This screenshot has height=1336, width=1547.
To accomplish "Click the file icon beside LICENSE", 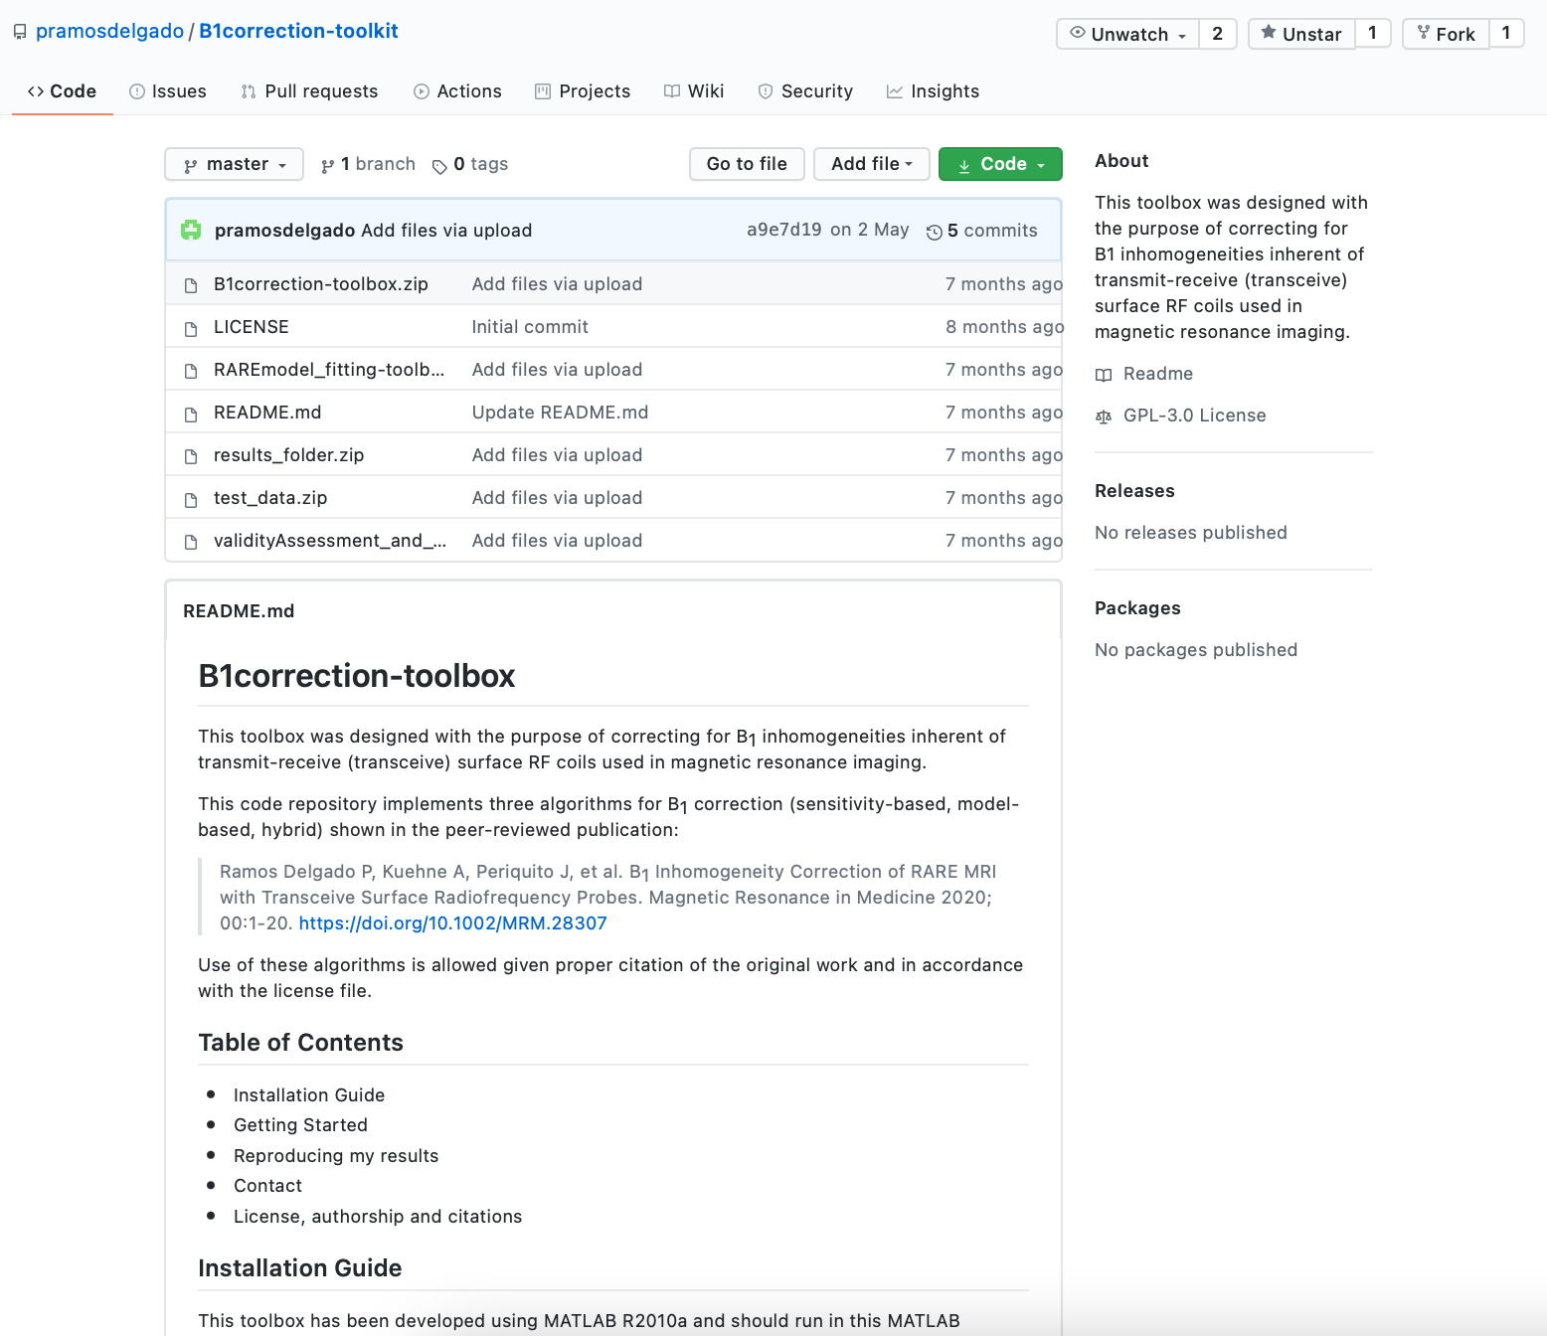I will (x=191, y=328).
